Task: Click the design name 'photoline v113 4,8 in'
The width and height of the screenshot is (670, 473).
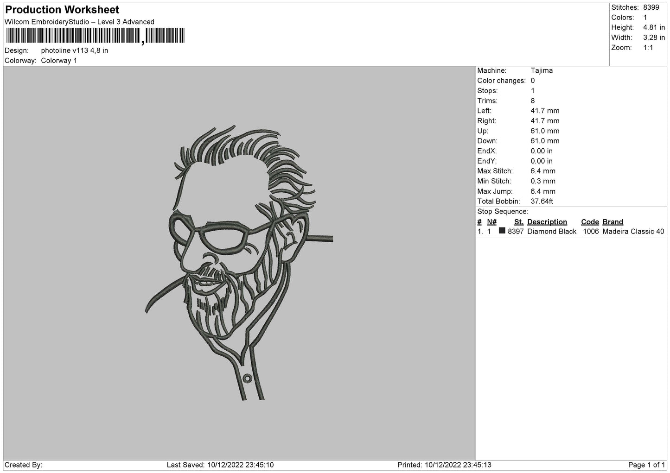Action: tap(75, 50)
